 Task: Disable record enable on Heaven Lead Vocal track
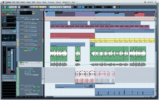point(39,47)
